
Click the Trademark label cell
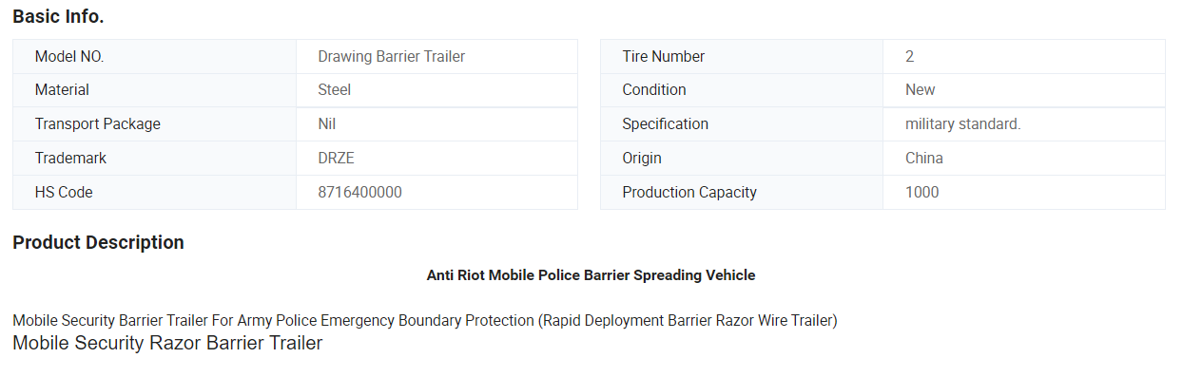click(154, 159)
